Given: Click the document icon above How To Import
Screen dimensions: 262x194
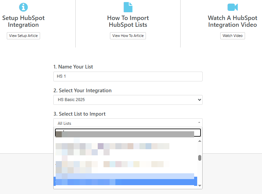Looking at the screenshot, I should (128, 7).
